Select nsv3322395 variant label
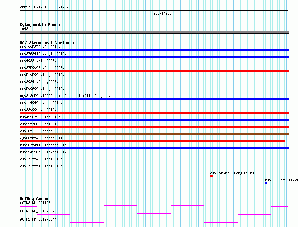This screenshot has width=298, height=227. [282, 180]
